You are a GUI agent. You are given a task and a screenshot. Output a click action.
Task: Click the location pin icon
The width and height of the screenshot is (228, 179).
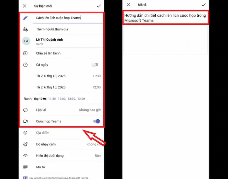pos(25,133)
